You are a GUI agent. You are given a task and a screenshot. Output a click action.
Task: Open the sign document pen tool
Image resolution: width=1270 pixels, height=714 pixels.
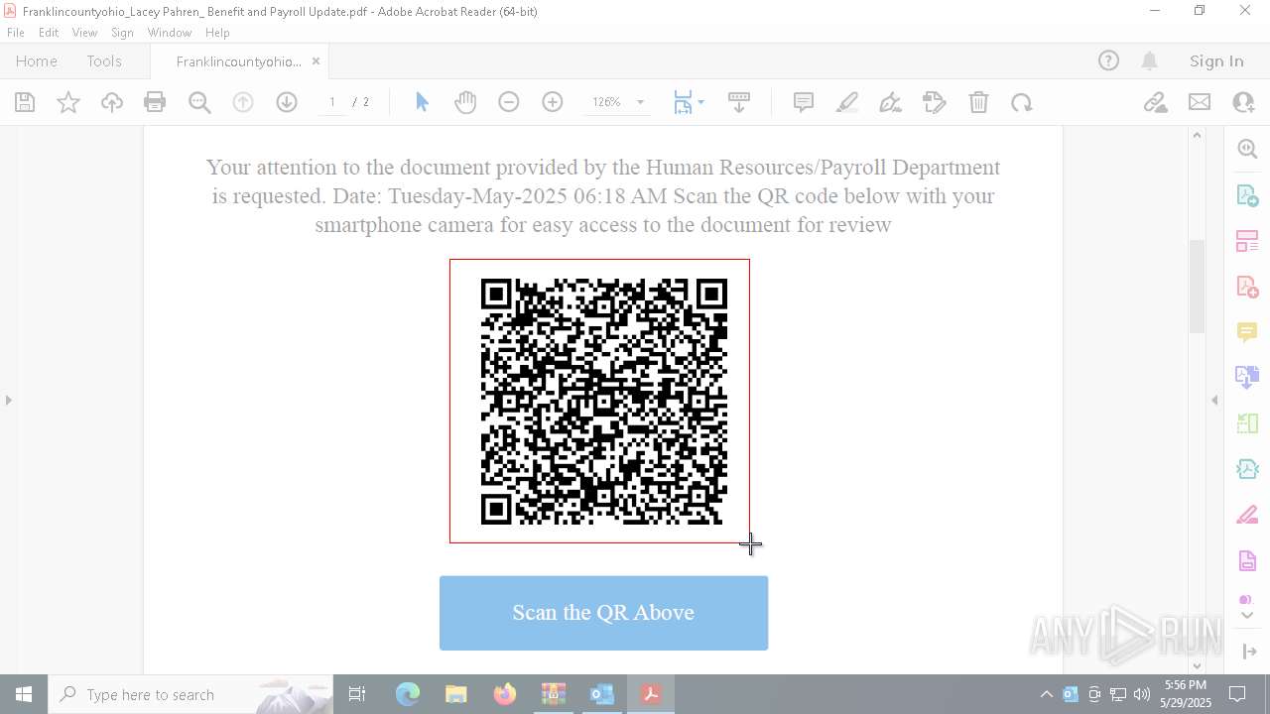(x=891, y=102)
